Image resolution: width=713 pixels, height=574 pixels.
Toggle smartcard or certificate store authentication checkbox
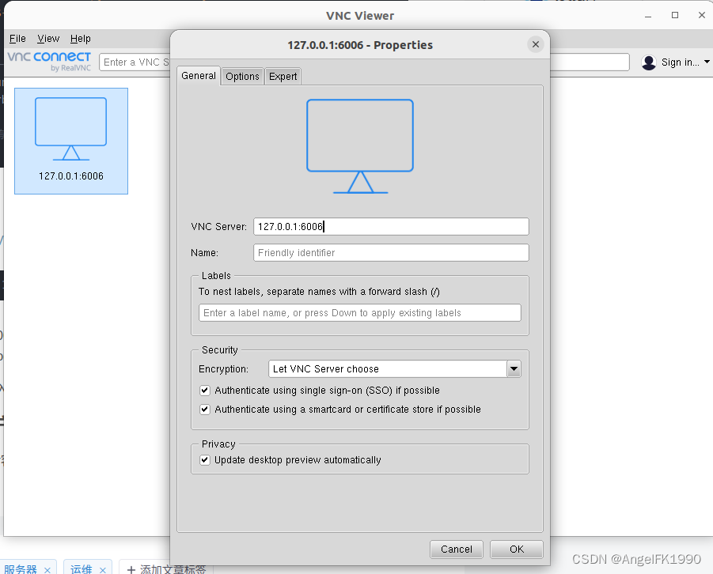click(x=205, y=410)
